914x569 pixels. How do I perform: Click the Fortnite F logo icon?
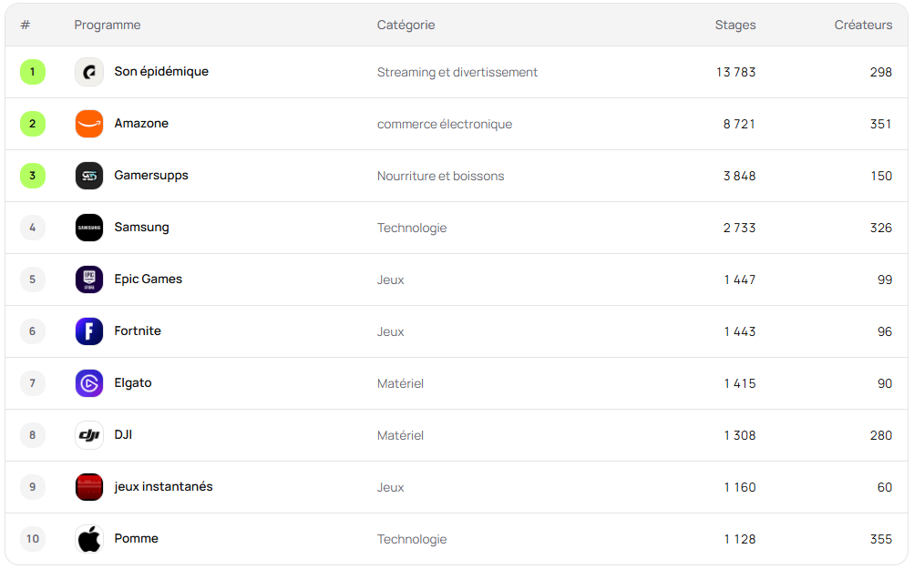tap(89, 331)
